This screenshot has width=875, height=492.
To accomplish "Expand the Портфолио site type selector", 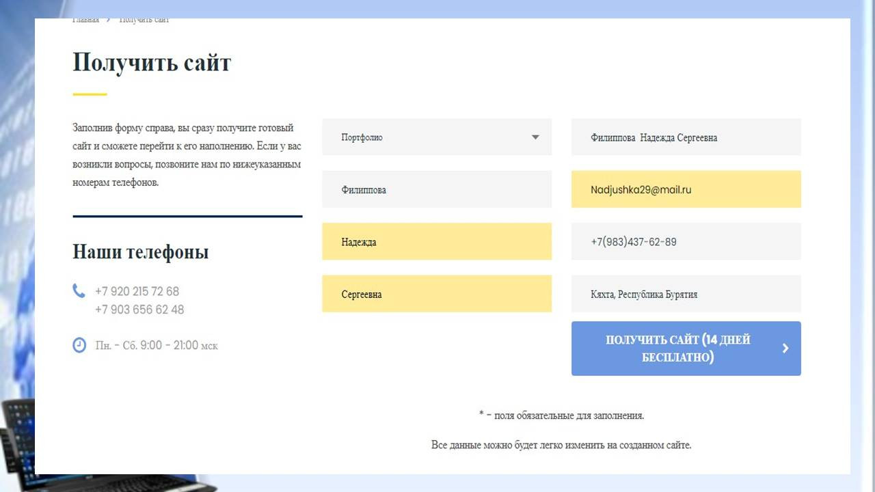I will (x=437, y=137).
